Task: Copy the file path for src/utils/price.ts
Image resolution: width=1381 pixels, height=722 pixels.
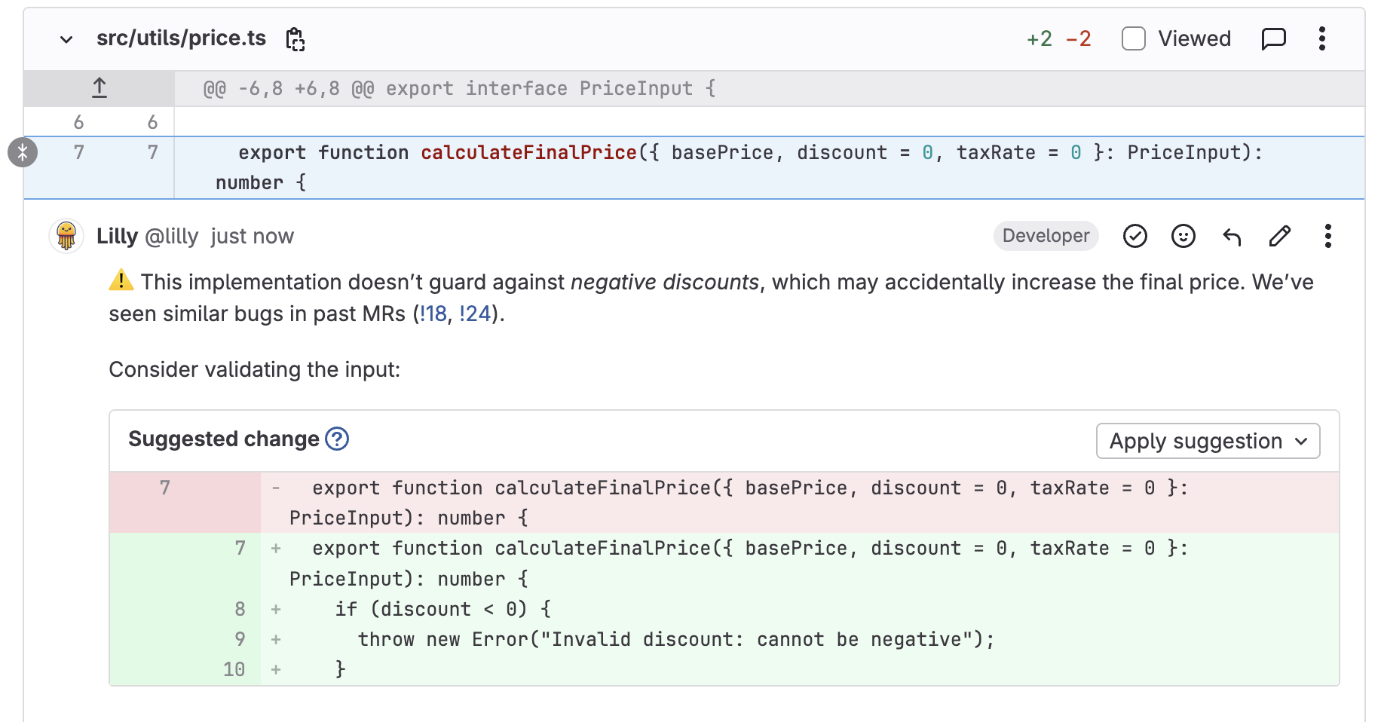Action: [295, 39]
